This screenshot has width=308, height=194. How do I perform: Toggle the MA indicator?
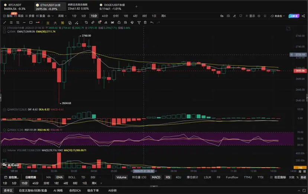[49, 177]
